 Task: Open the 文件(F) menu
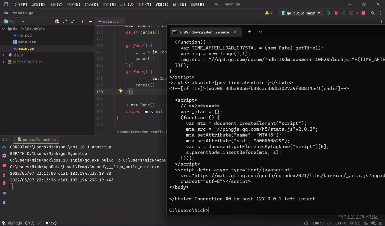coord(20,4)
